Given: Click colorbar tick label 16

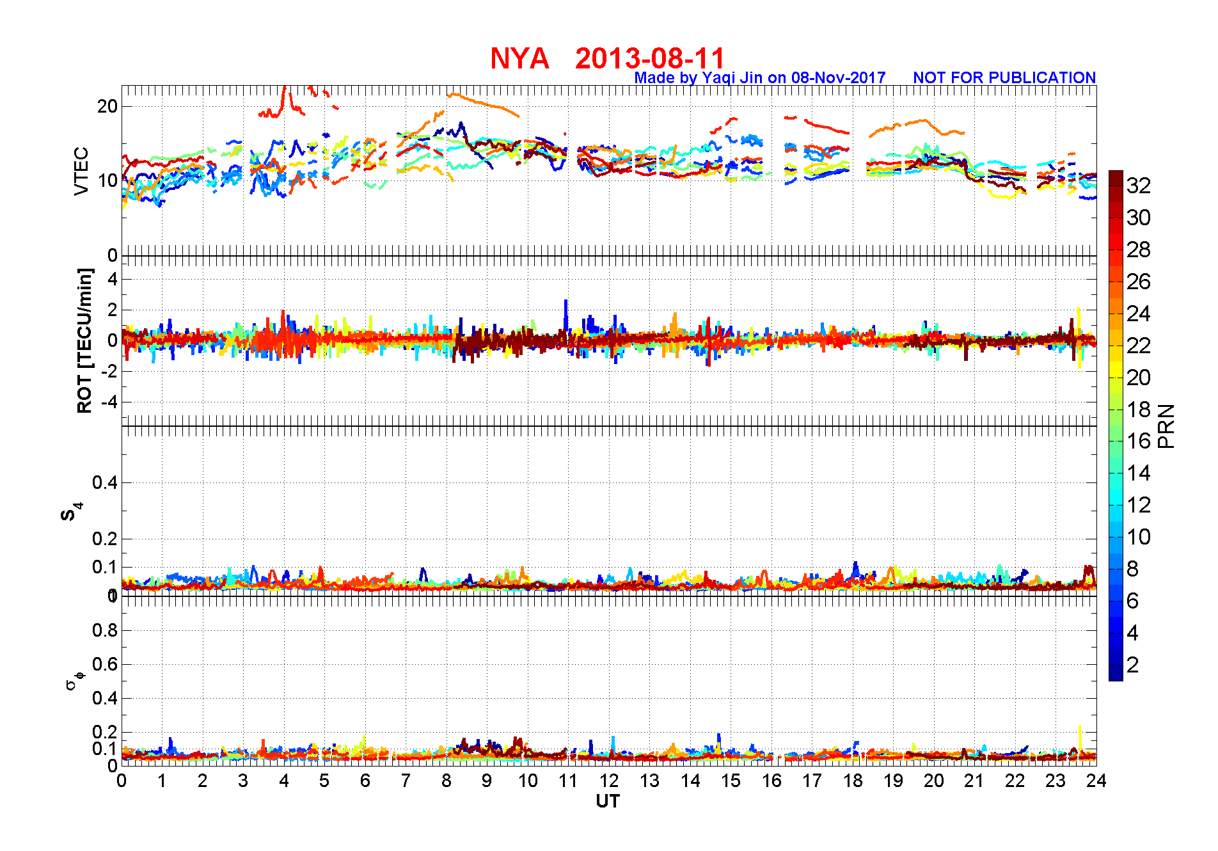Looking at the screenshot, I should tap(1139, 441).
